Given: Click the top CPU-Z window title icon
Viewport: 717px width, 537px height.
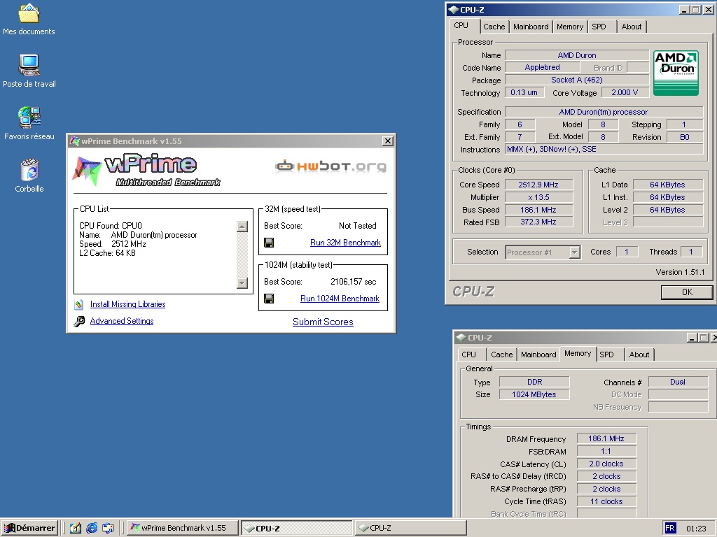Looking at the screenshot, I should (x=453, y=10).
